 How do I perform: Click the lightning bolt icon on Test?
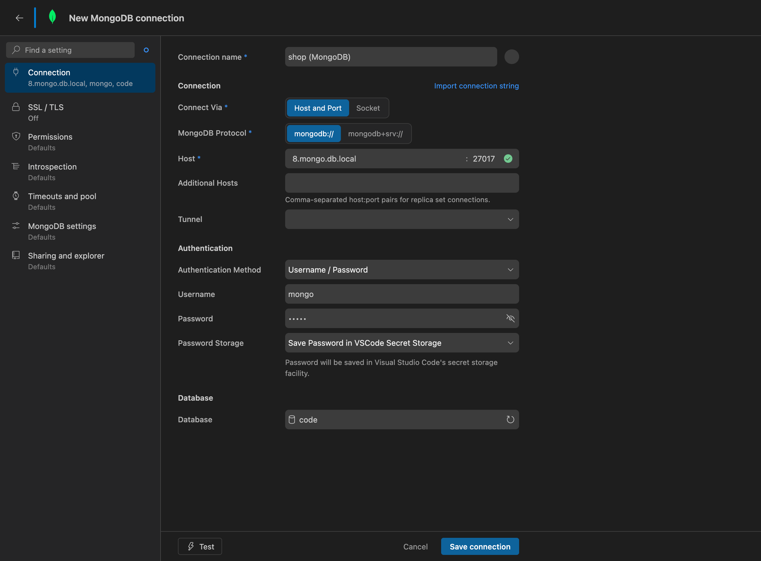coord(191,546)
